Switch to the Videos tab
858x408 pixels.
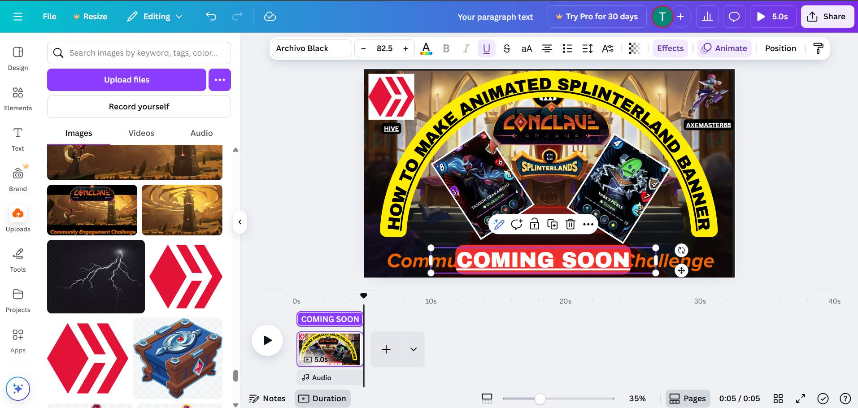[x=141, y=133]
